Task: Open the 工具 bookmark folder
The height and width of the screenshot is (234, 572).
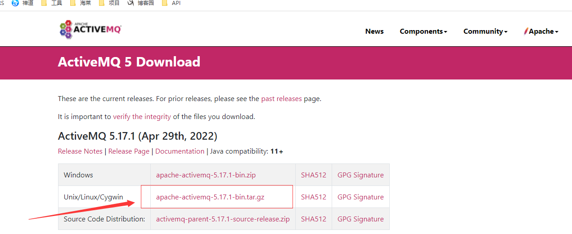Action: pyautogui.click(x=52, y=3)
